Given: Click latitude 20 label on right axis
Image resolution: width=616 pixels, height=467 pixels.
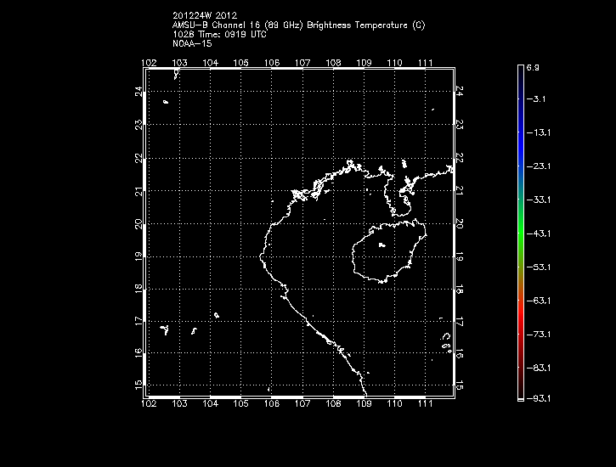Looking at the screenshot, I should [460, 223].
